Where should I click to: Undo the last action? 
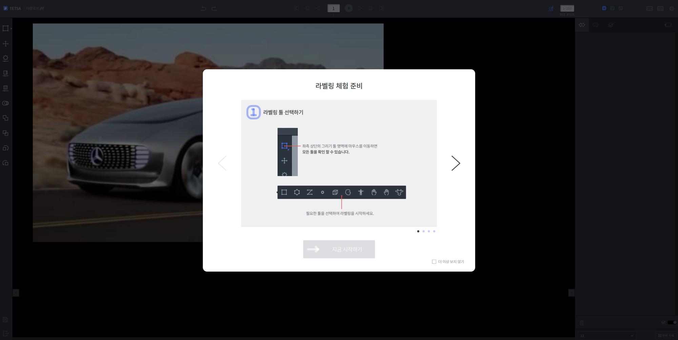coord(203,8)
